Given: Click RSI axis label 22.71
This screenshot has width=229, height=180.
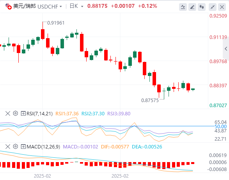Looking at the screenshot, I should click(220, 139).
